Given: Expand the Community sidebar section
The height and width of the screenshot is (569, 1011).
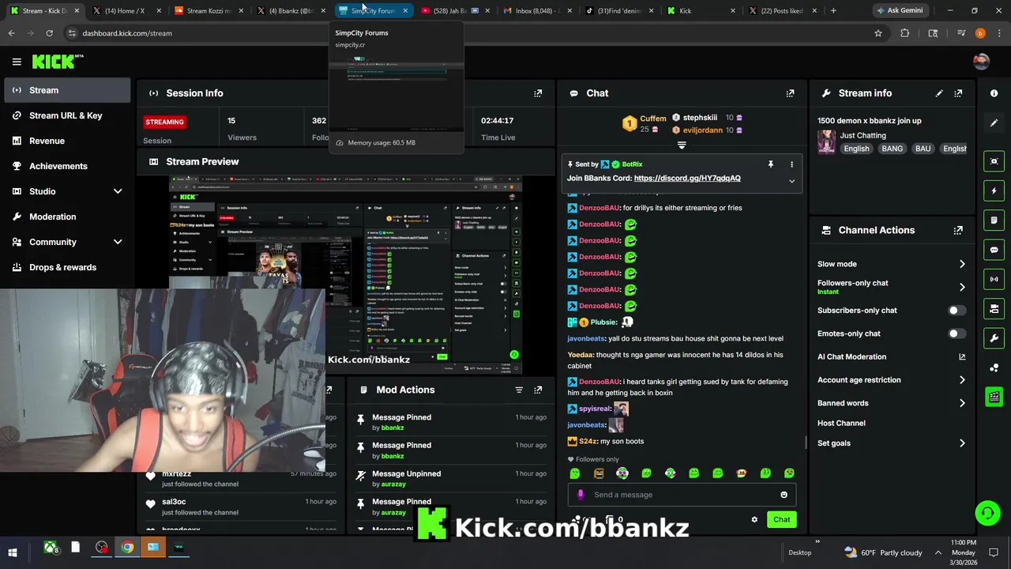Looking at the screenshot, I should (118, 242).
